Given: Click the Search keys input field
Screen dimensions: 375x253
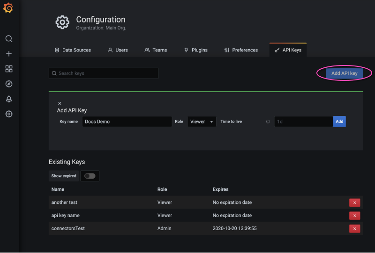Looking at the screenshot, I should click(104, 73).
